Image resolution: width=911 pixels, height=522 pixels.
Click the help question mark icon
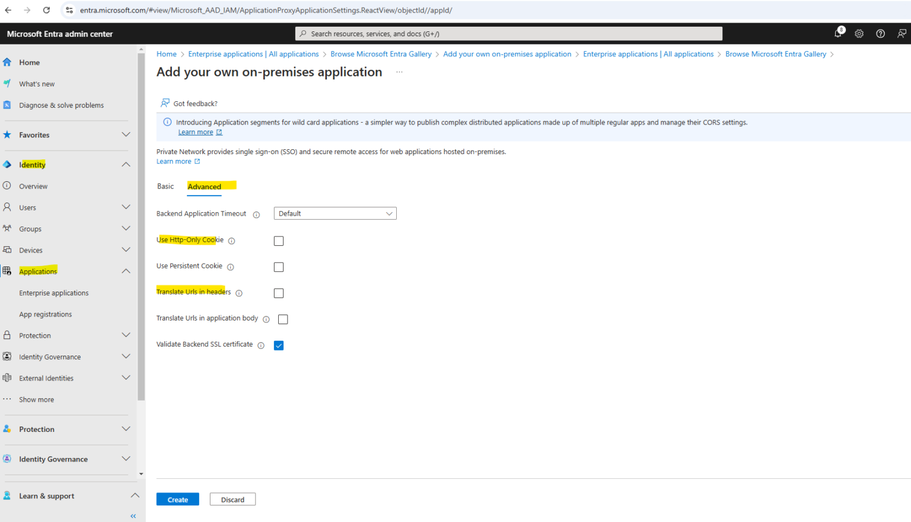880,33
